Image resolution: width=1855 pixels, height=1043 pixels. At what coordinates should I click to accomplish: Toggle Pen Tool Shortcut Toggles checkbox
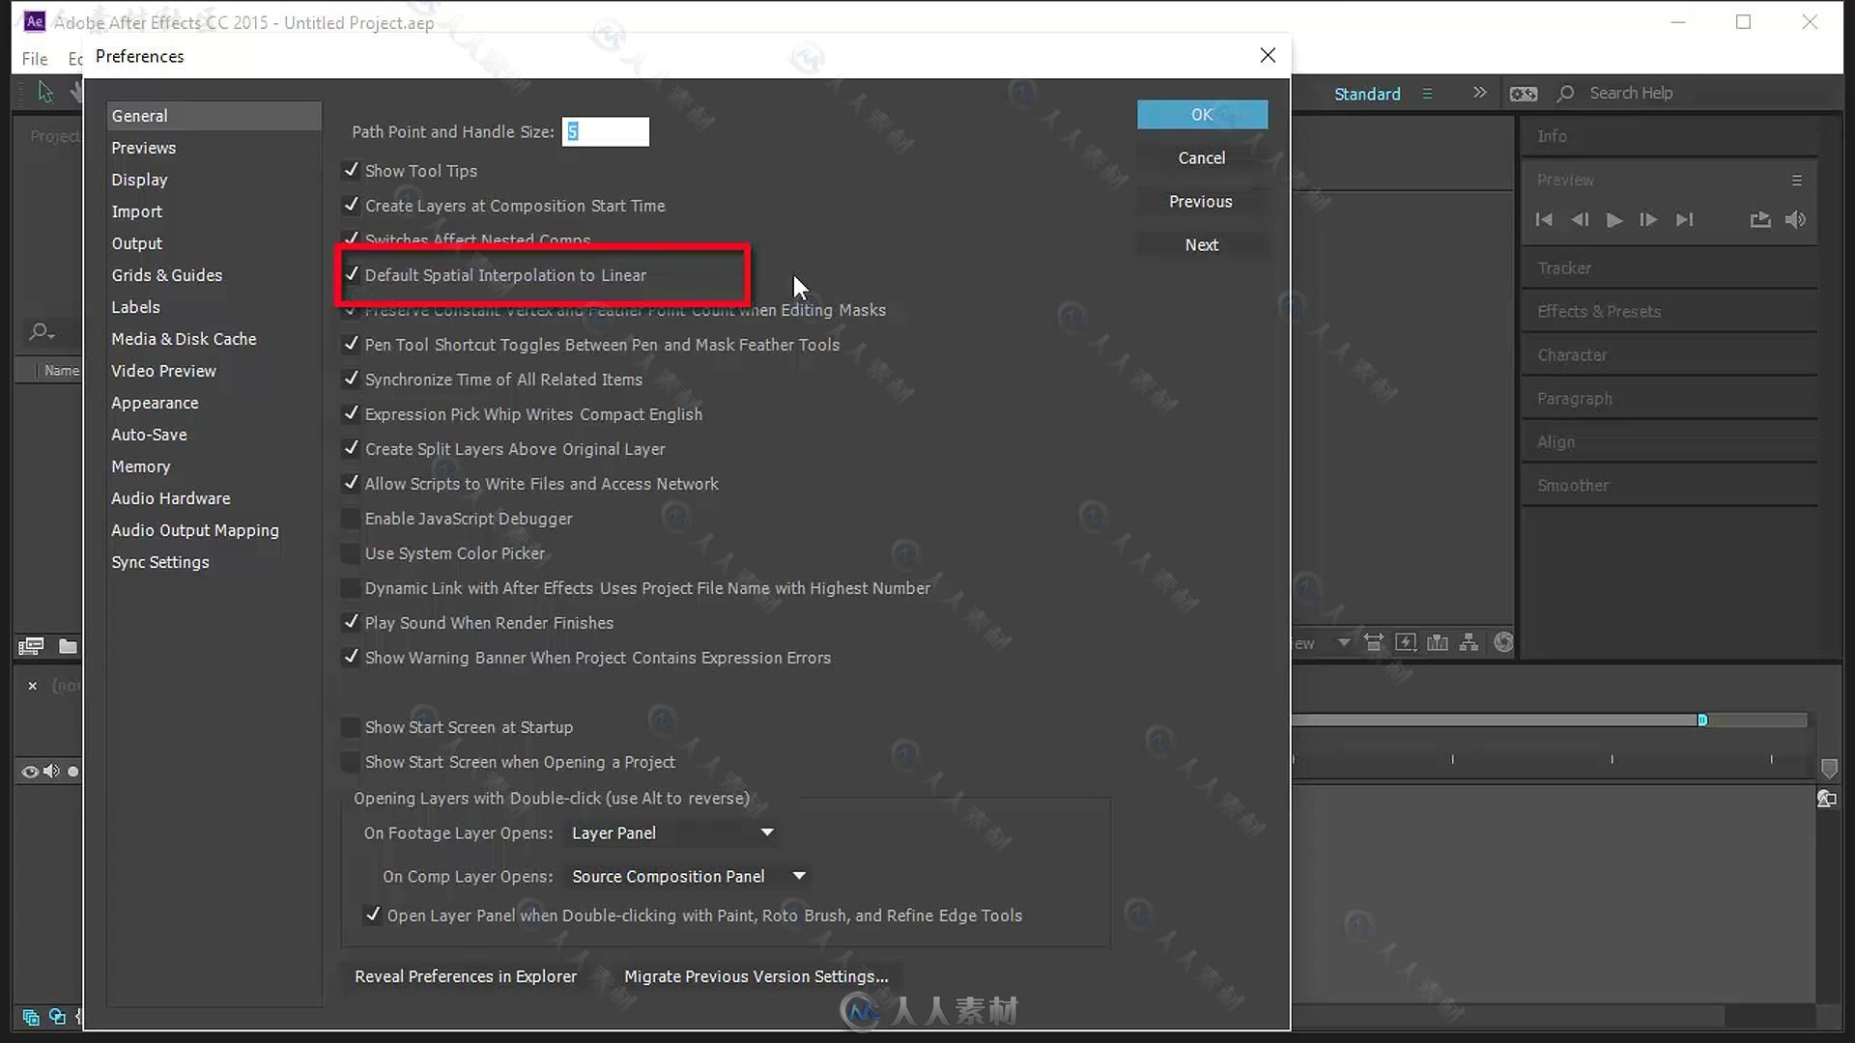(352, 345)
